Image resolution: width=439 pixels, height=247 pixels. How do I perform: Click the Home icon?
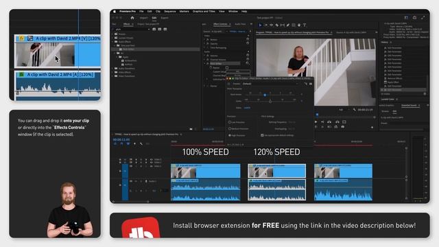pyautogui.click(x=132, y=18)
